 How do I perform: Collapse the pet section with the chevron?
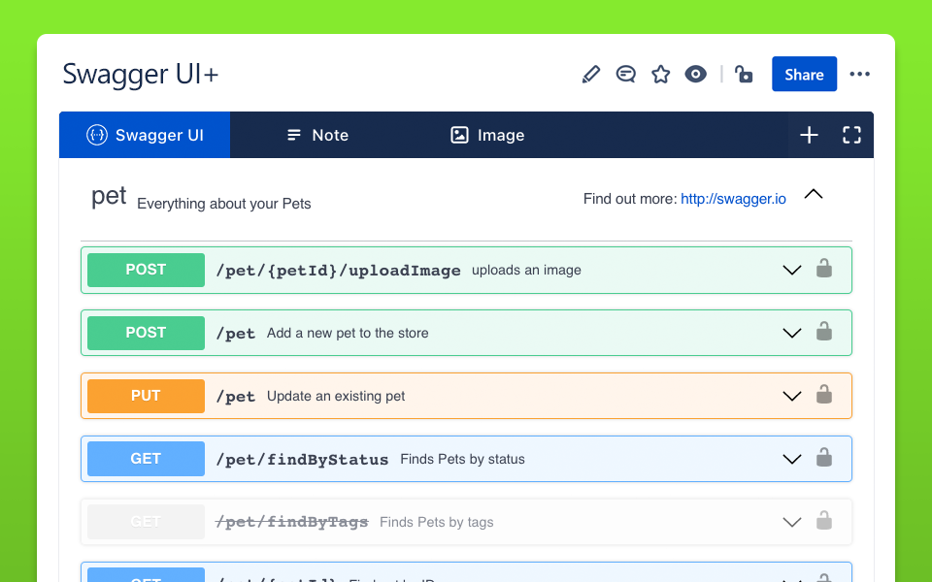pos(814,193)
